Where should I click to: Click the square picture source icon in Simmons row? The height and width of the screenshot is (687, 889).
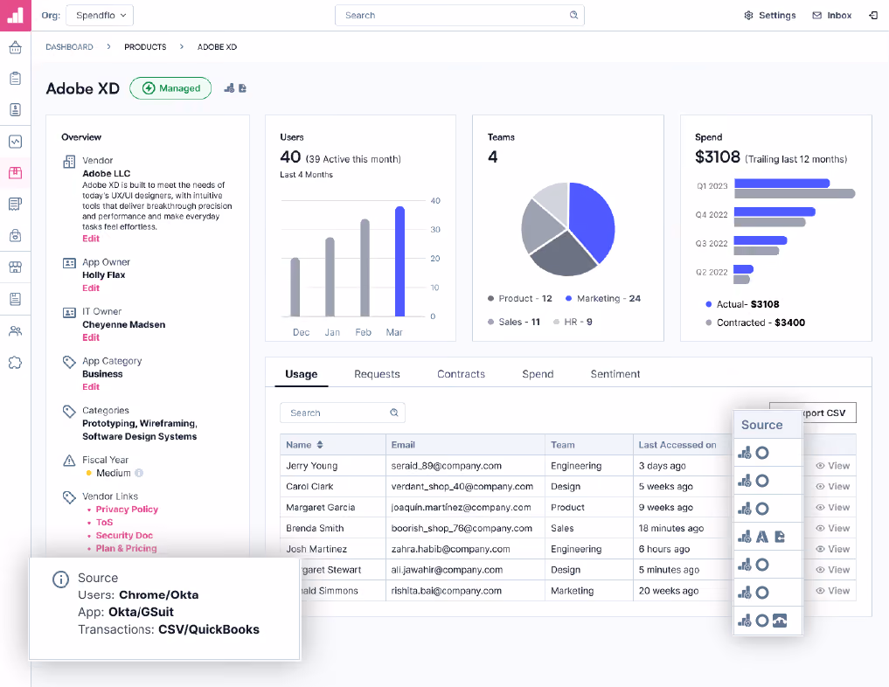[x=780, y=621]
